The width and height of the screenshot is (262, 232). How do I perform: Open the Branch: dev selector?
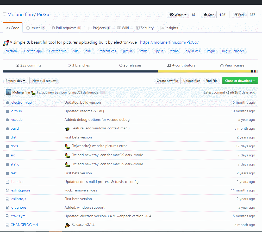tap(15, 81)
